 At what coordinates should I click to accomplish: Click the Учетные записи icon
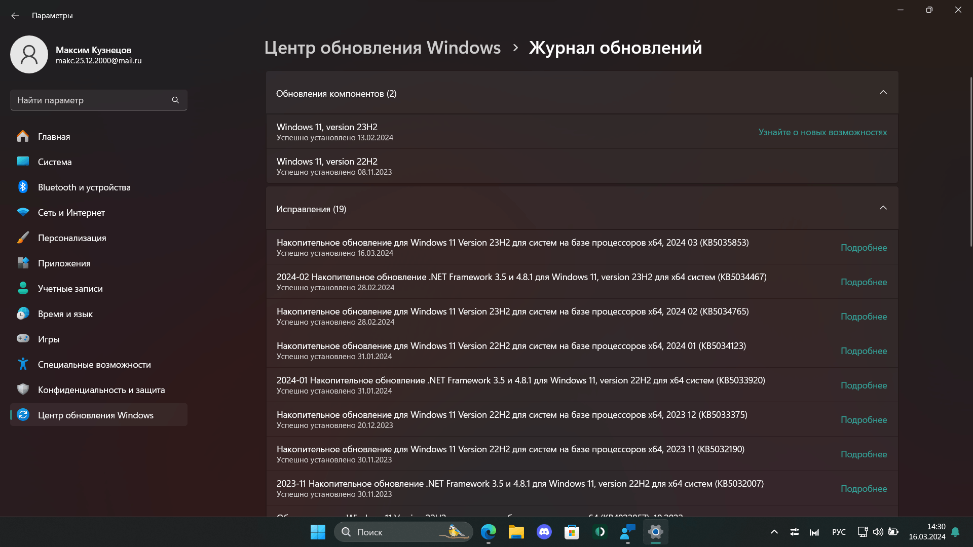(x=23, y=288)
